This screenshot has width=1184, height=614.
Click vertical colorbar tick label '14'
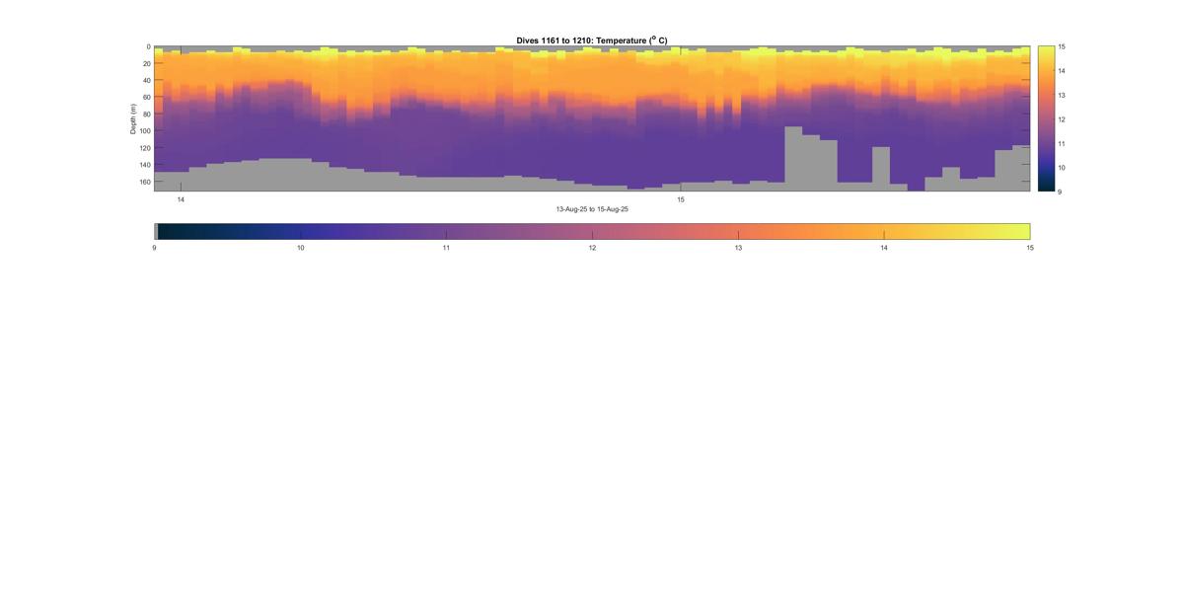[1062, 71]
